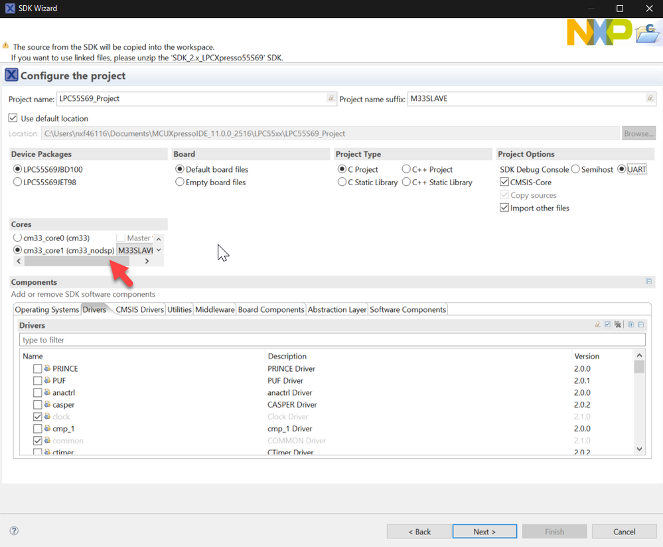Click the Name column header
The height and width of the screenshot is (547, 663).
143,356
